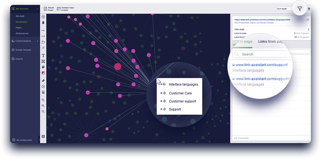
Task: Click the Content Analysis sidebar icon
Action: click(13, 41)
